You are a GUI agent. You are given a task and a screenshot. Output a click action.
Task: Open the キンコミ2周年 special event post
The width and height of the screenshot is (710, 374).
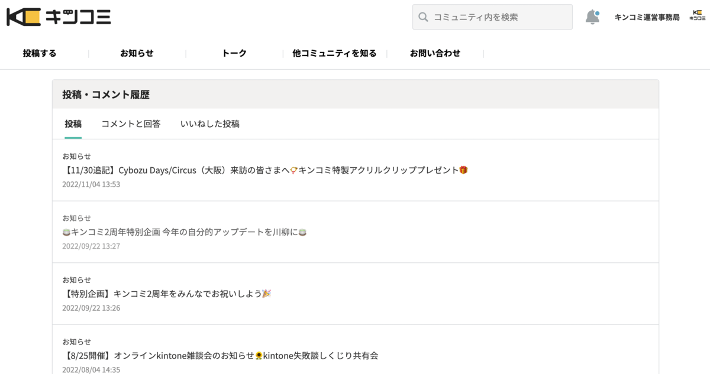(x=167, y=292)
